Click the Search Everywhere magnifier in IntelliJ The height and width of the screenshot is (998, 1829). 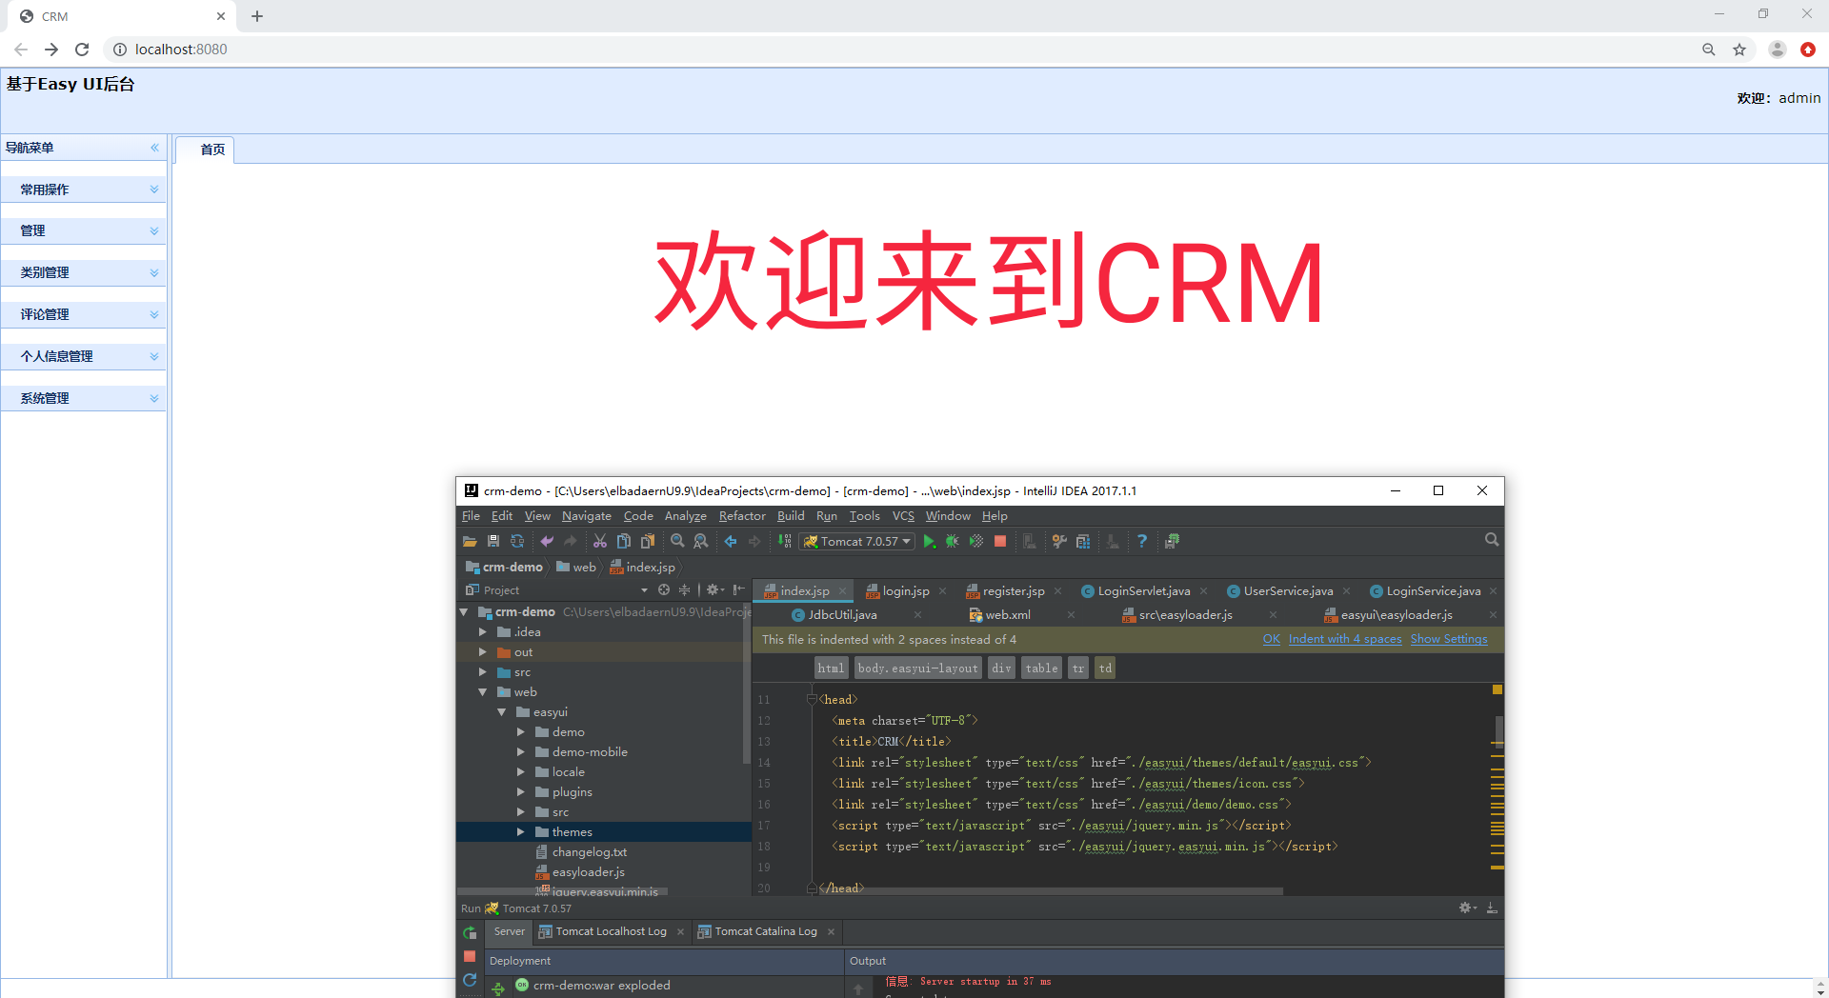tap(1492, 540)
